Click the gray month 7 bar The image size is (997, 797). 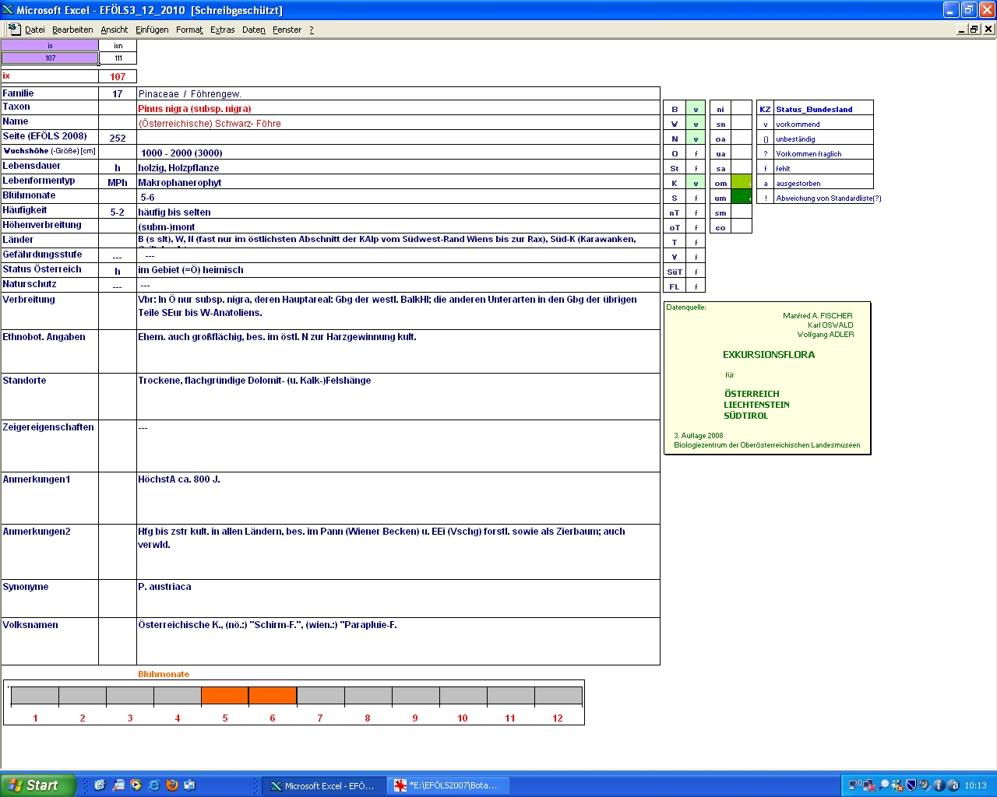tap(320, 696)
